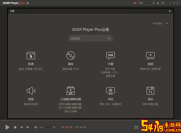
Task: Click the fullscreen expand icon
Action: (x=163, y=3)
